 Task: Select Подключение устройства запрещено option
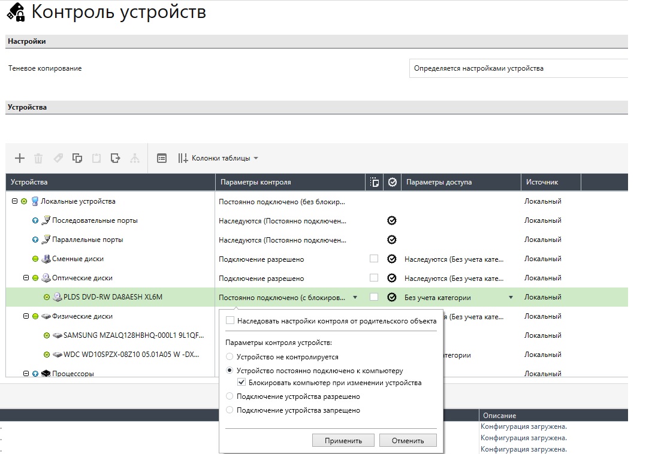click(x=230, y=410)
